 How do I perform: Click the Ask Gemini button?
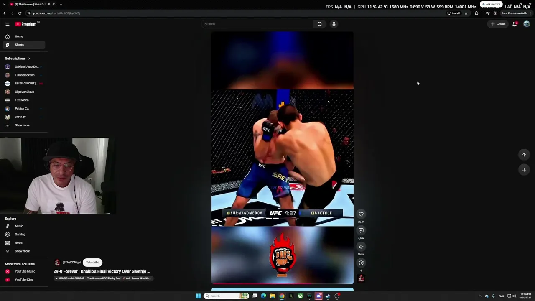point(491,4)
